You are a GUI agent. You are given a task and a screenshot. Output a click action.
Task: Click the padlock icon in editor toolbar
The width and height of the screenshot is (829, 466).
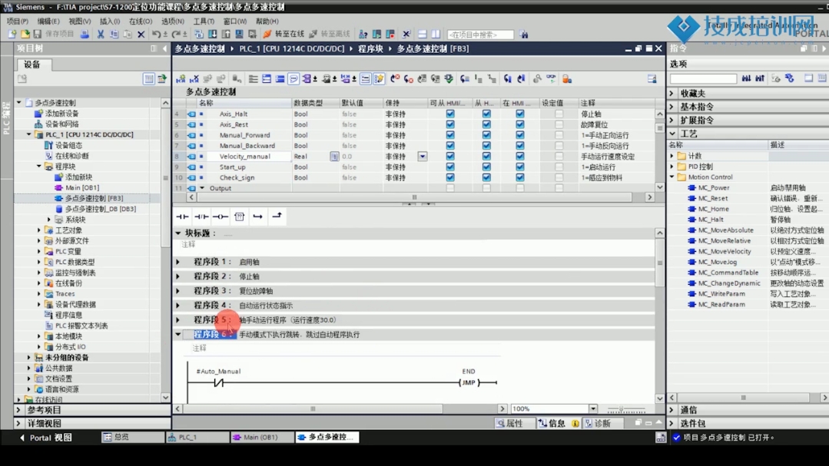tap(567, 79)
